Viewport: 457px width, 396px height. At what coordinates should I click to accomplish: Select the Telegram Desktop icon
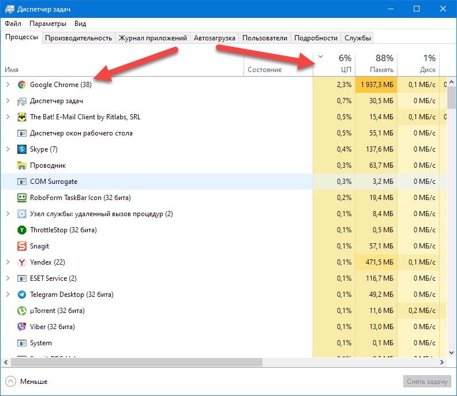pos(21,295)
